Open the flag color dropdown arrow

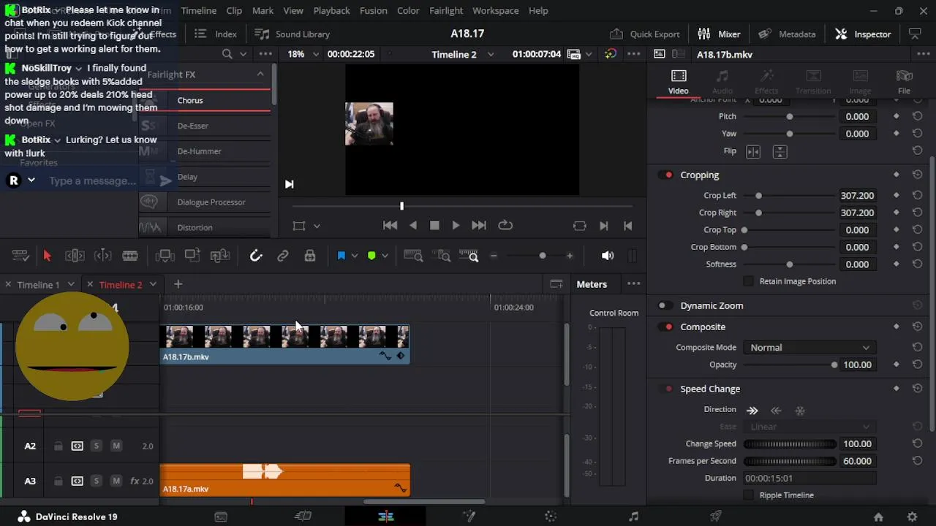pos(355,256)
